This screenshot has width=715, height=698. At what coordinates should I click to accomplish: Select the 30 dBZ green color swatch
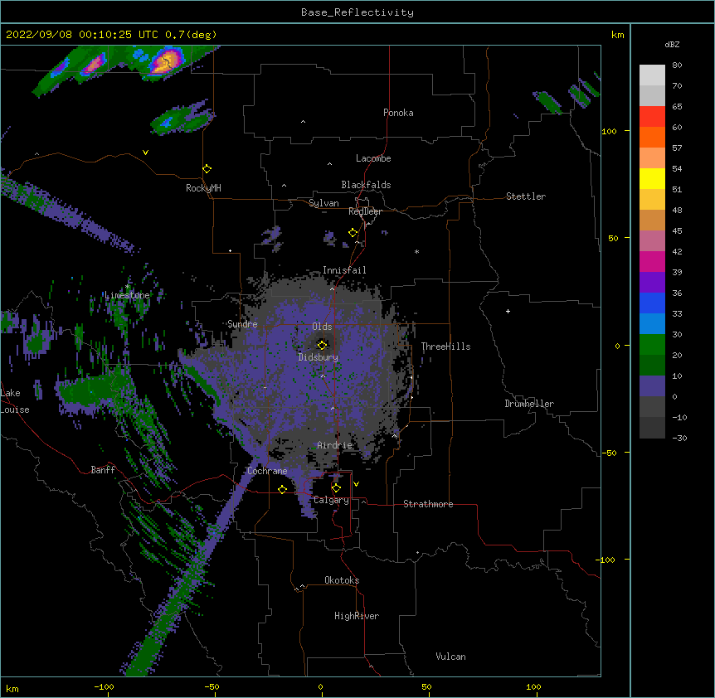(x=652, y=345)
